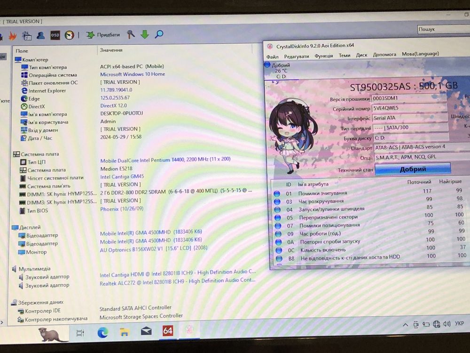Select the Дисплей group header
Image resolution: width=470 pixels, height=353 pixels.
tap(27, 227)
